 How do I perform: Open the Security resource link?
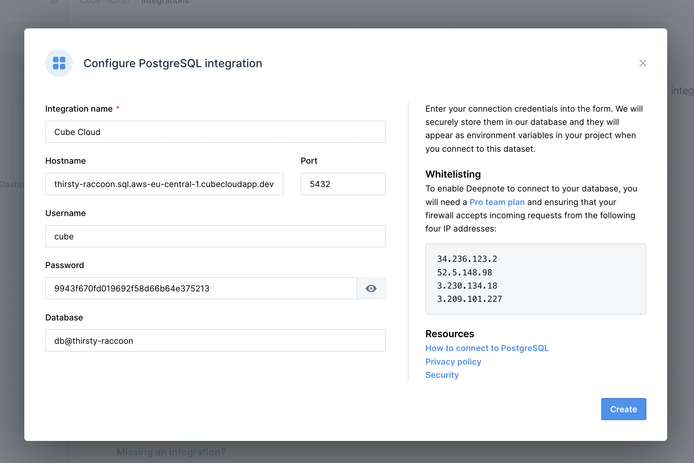442,375
